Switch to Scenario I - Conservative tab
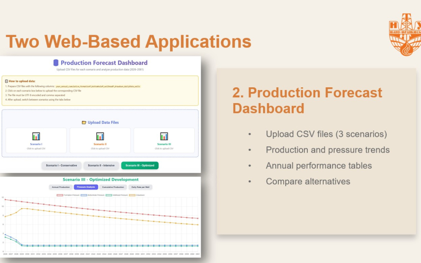 pyautogui.click(x=61, y=166)
